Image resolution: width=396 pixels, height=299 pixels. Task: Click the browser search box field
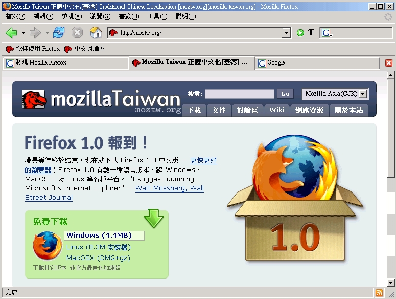(x=362, y=33)
